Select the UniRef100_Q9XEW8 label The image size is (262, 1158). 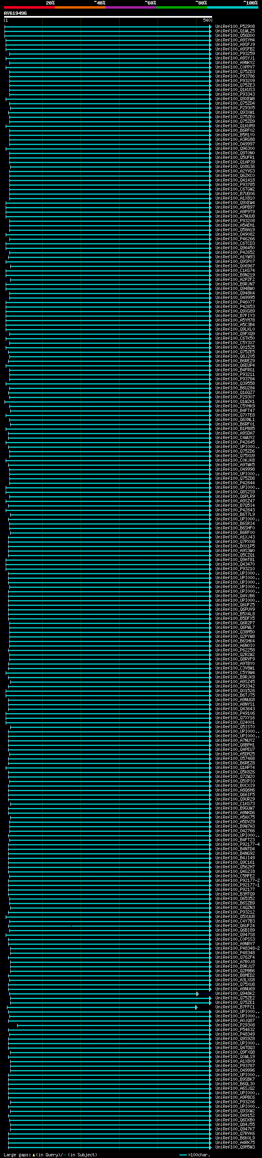click(x=235, y=99)
